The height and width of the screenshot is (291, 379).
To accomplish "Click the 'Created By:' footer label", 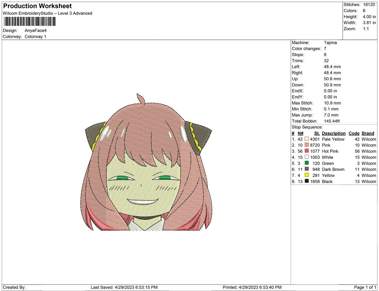I will tap(14, 287).
